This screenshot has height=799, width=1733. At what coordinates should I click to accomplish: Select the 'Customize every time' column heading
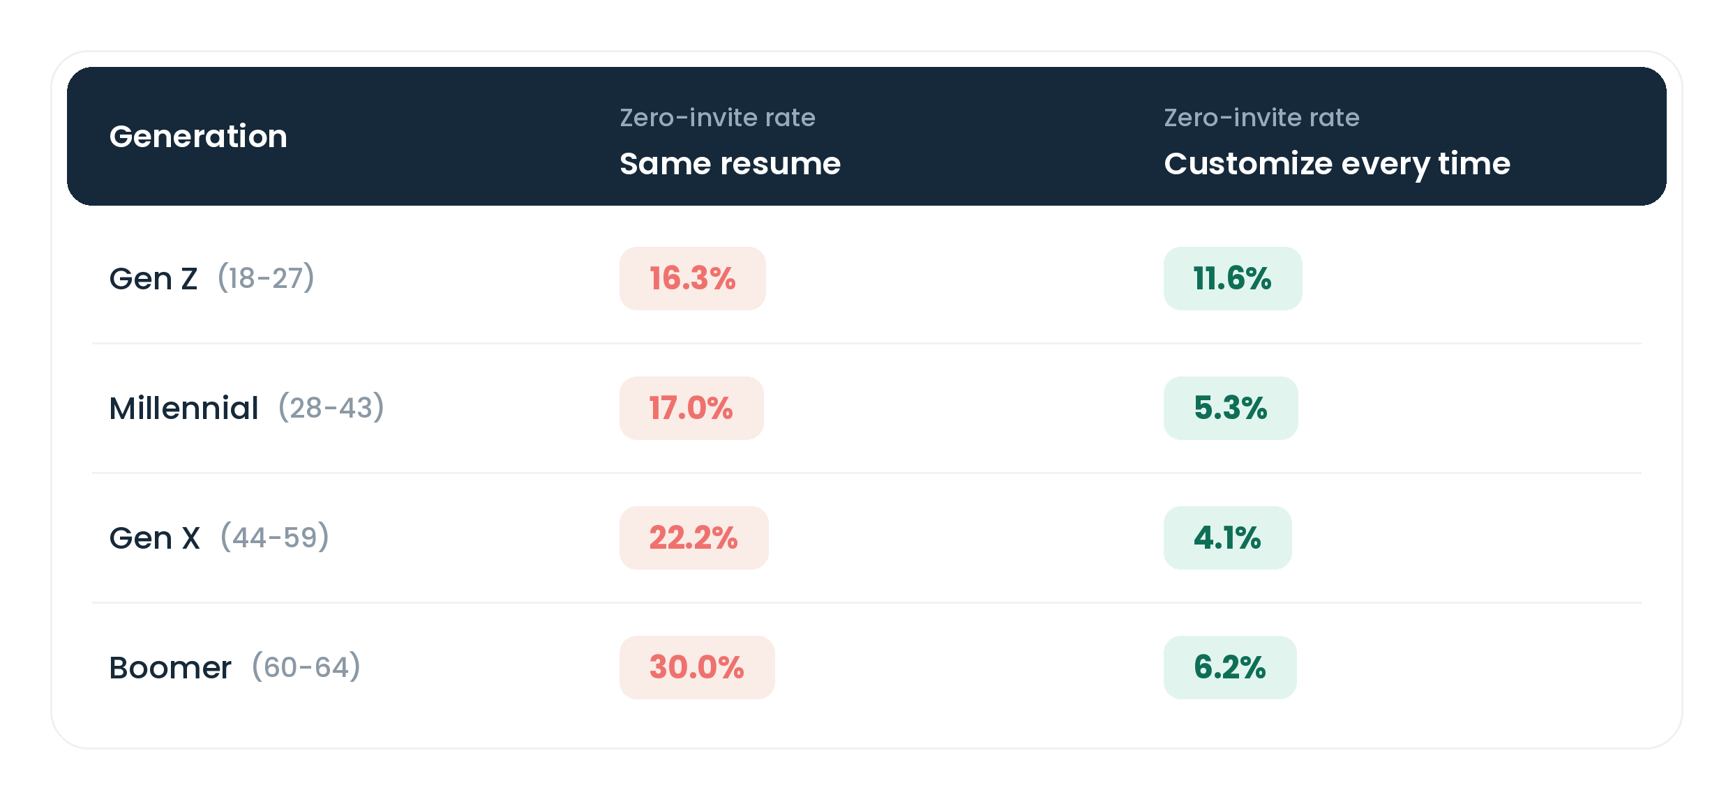[x=1337, y=165]
